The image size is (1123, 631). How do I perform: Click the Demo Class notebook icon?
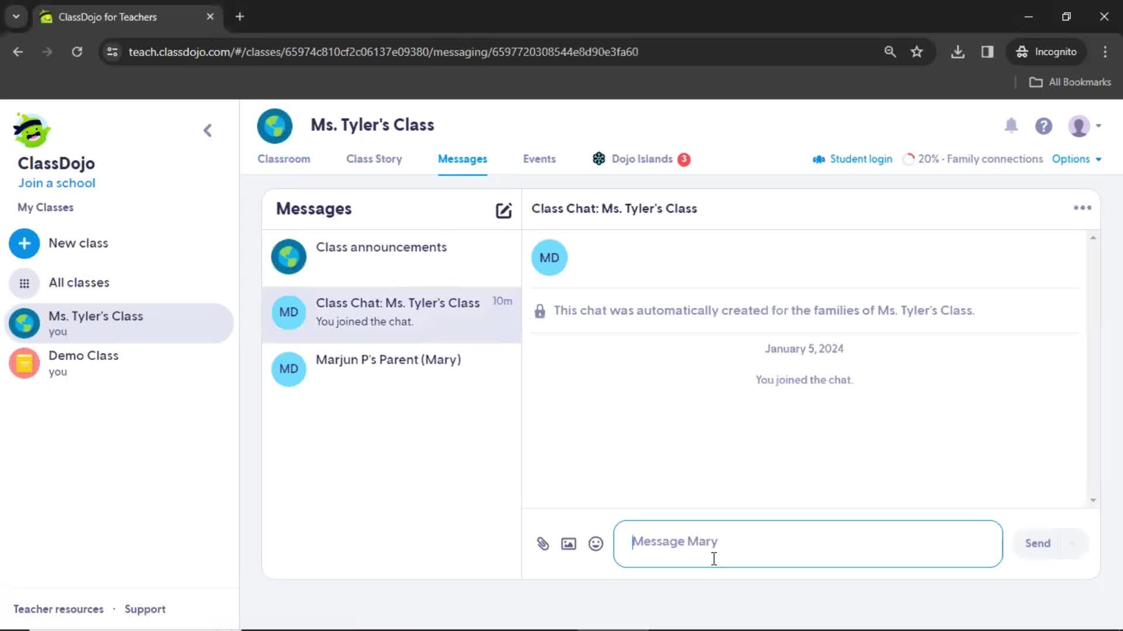pyautogui.click(x=24, y=363)
